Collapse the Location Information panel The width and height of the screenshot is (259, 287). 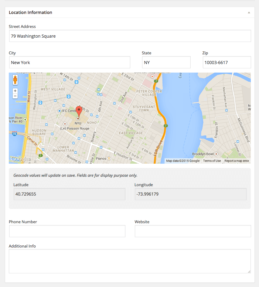click(x=249, y=13)
